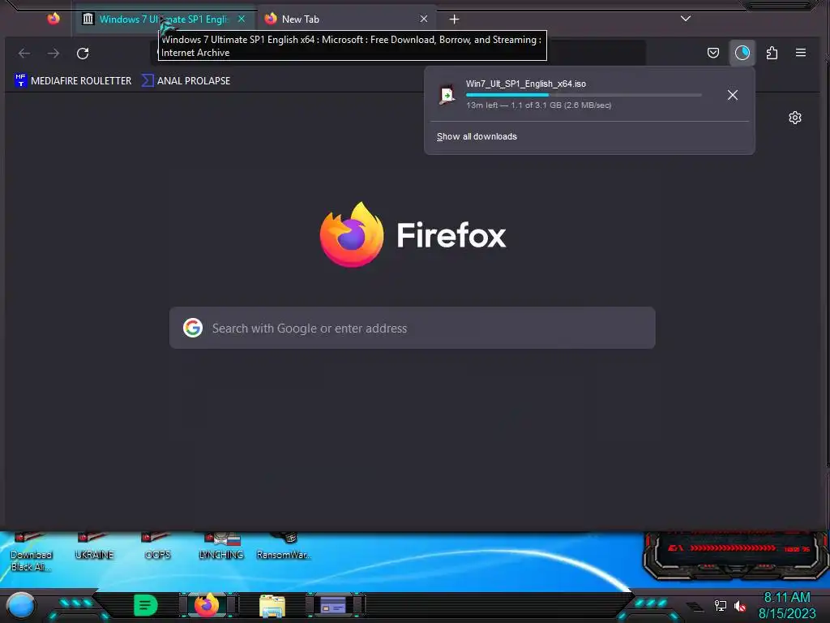Open the green notes app on taskbar
This screenshot has height=623, width=830.
[x=145, y=605]
